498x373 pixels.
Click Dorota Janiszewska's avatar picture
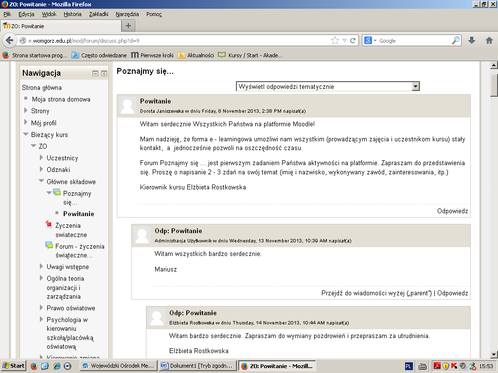tap(128, 105)
